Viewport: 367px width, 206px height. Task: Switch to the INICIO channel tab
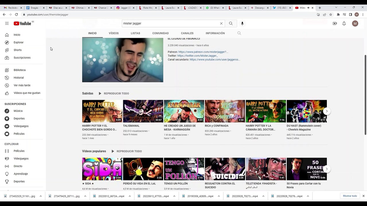pos(92,33)
